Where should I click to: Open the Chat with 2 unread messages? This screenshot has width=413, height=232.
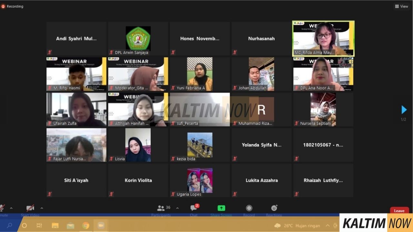point(194,208)
